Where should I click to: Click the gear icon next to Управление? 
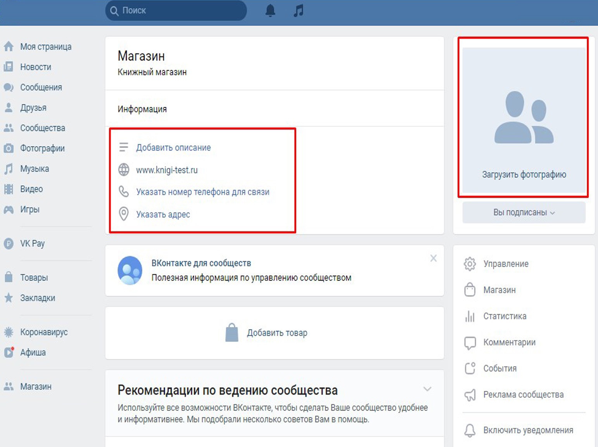(x=470, y=264)
